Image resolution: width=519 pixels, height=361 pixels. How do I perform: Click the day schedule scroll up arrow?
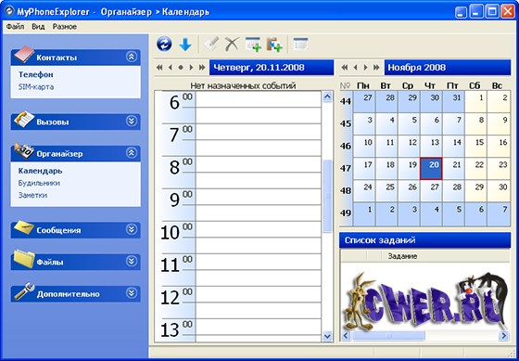click(327, 97)
